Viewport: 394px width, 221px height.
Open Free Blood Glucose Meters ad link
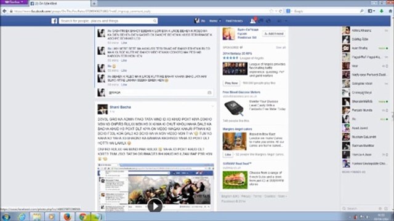coord(241,92)
